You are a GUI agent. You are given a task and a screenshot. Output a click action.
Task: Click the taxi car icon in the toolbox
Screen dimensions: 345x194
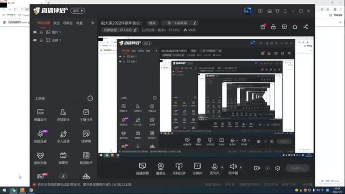86,176
